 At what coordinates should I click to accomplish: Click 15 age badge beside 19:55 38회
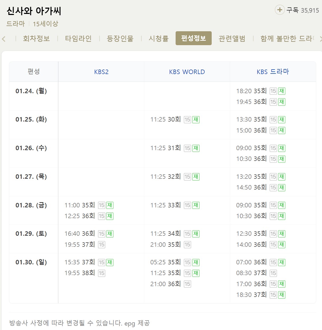[x=102, y=273]
